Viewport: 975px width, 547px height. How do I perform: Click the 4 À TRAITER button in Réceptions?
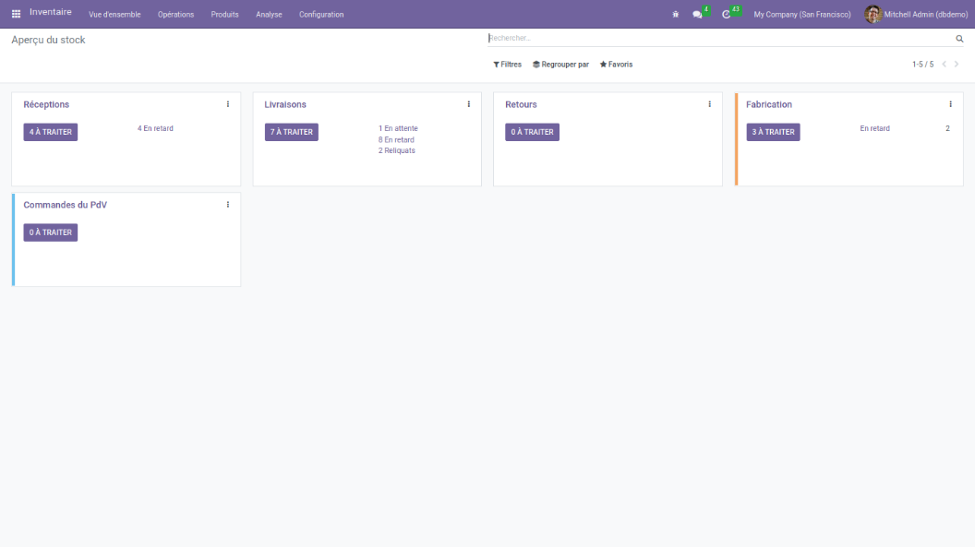(51, 132)
